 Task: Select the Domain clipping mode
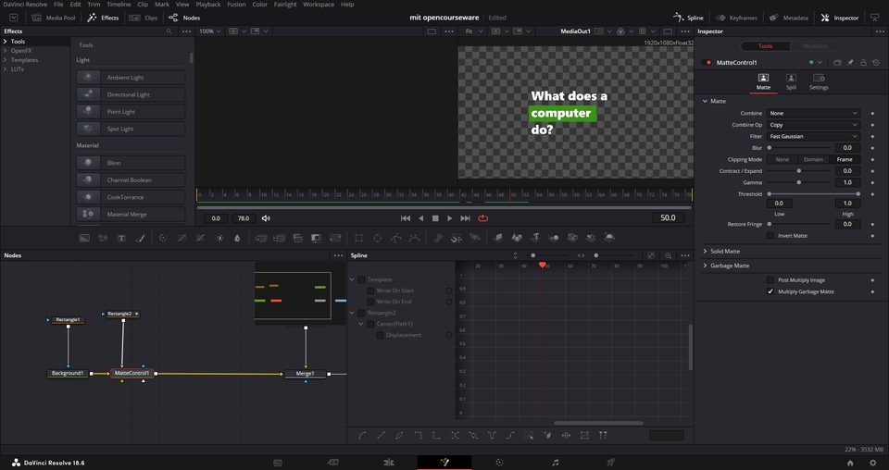813,160
